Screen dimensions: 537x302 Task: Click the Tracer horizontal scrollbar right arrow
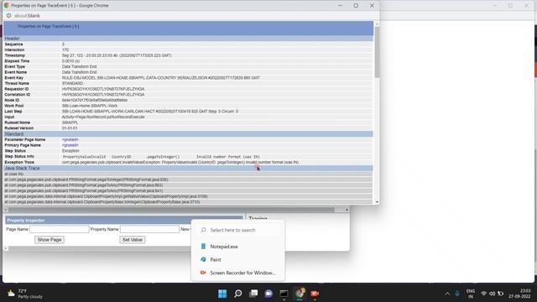pyautogui.click(x=347, y=210)
